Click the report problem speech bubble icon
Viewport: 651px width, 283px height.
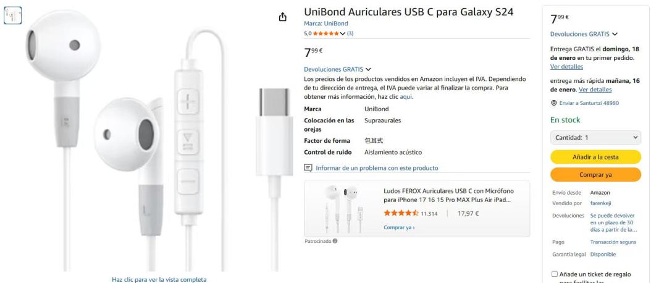(x=308, y=168)
